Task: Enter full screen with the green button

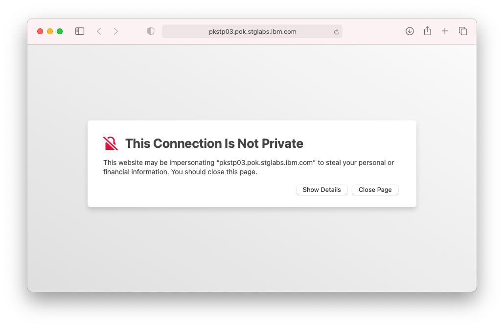Action: pos(60,31)
